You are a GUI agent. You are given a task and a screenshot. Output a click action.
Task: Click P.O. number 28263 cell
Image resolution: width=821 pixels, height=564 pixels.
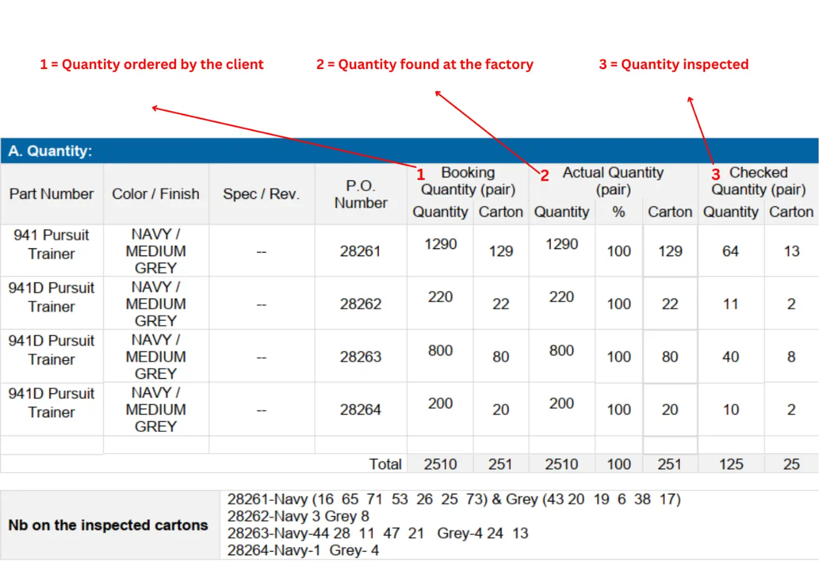point(360,357)
